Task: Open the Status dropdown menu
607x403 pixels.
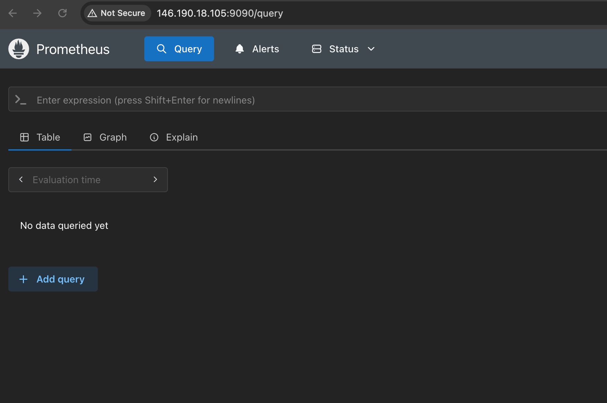Action: tap(371, 49)
